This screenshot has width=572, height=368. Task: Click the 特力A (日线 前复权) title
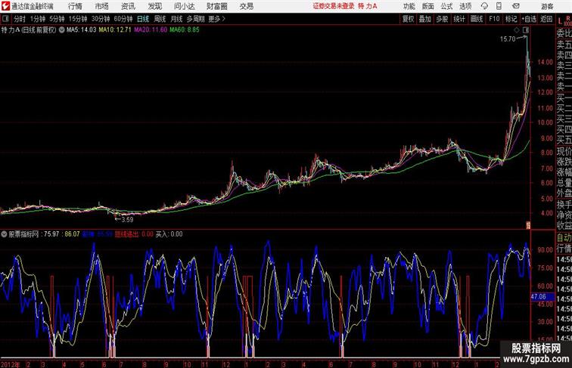coord(29,30)
